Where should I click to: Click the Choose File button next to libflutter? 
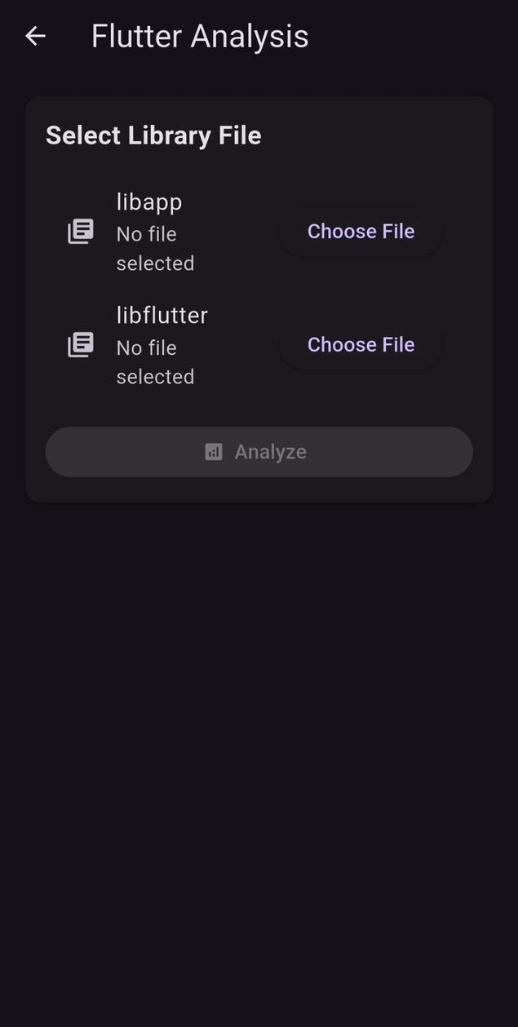click(361, 344)
